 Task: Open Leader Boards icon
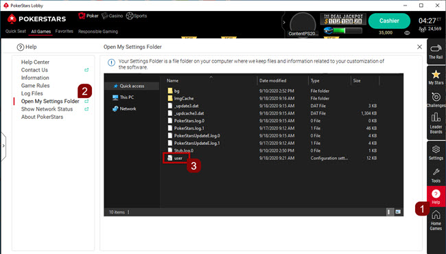(x=436, y=123)
